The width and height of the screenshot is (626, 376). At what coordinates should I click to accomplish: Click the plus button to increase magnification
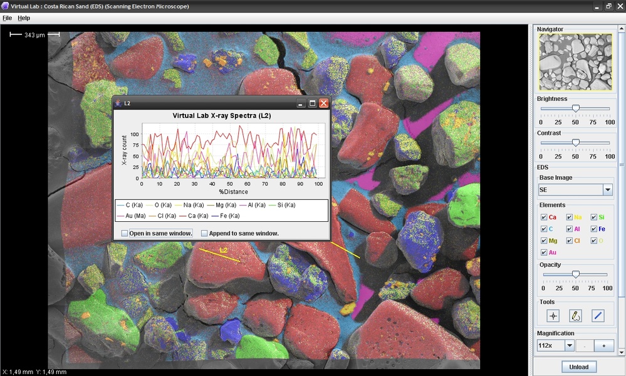[x=603, y=346]
